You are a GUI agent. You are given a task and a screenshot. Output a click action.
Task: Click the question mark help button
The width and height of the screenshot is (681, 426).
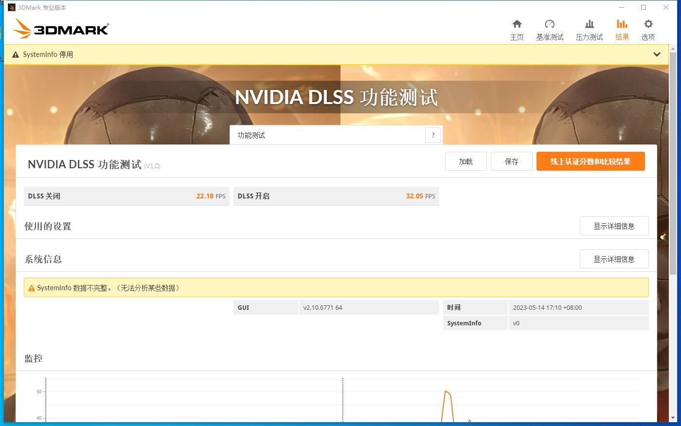pos(433,135)
